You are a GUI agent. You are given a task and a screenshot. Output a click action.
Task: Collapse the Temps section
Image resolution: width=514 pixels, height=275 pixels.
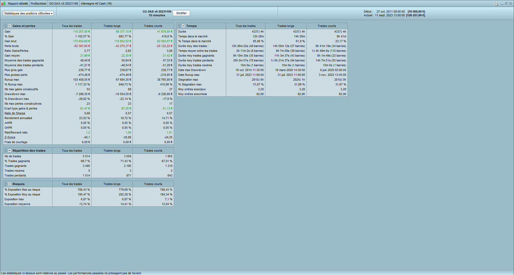click(183, 26)
